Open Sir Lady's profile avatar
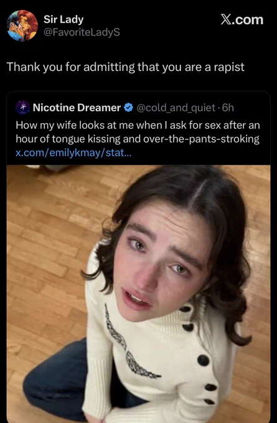This screenshot has width=277, height=423. 22,26
